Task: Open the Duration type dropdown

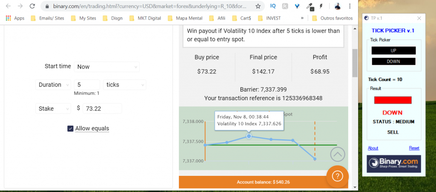Action: coord(53,85)
